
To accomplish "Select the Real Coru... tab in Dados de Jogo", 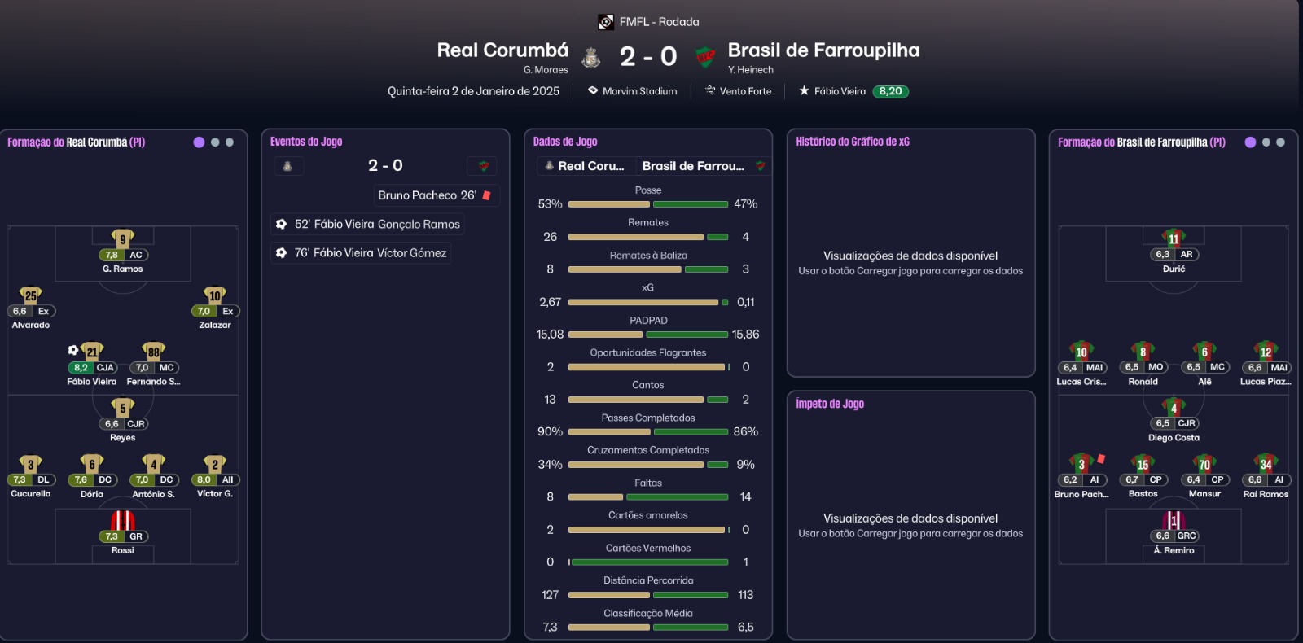I will pos(586,166).
